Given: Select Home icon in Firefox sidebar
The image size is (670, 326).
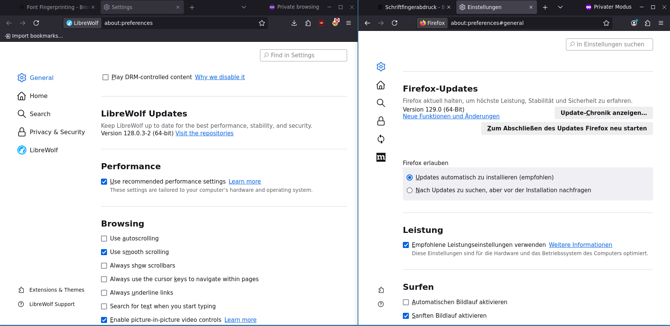Looking at the screenshot, I should click(x=381, y=85).
